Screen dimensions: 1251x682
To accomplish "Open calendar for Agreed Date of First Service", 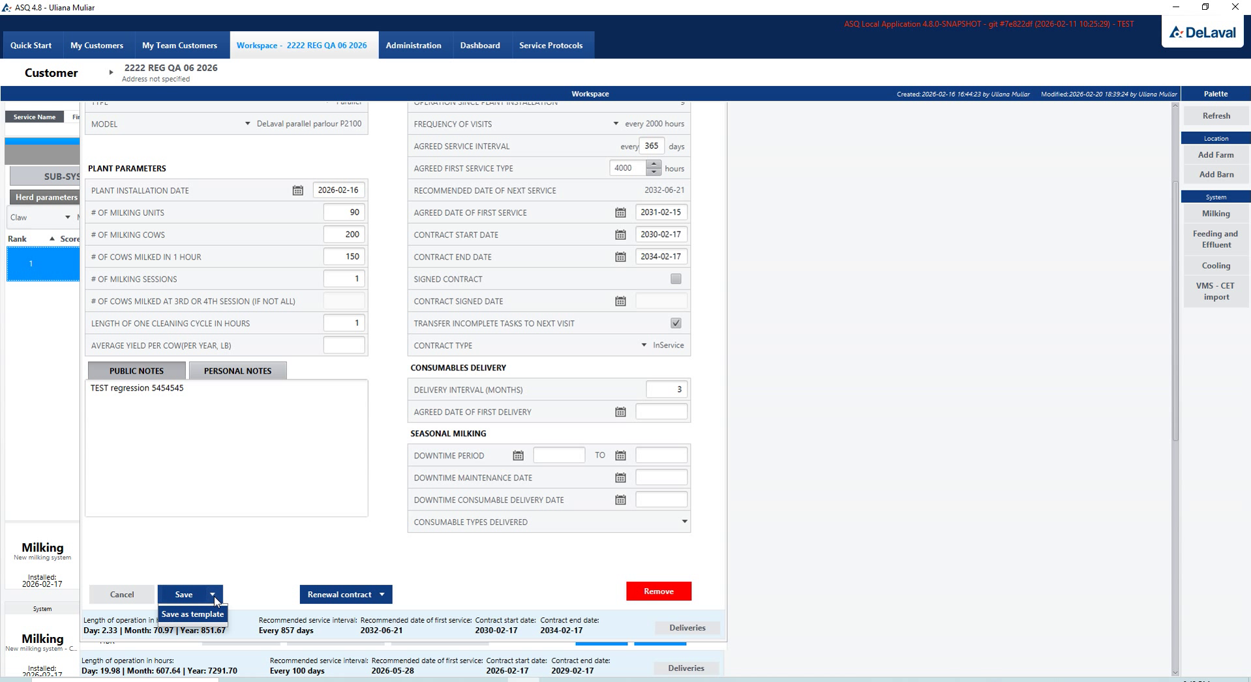I will tap(620, 213).
